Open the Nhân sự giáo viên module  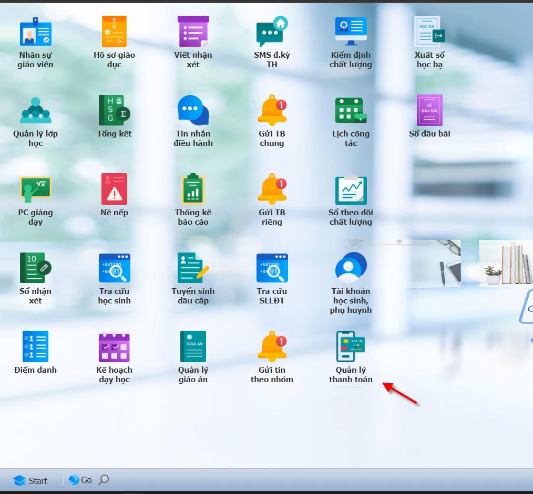(x=35, y=33)
